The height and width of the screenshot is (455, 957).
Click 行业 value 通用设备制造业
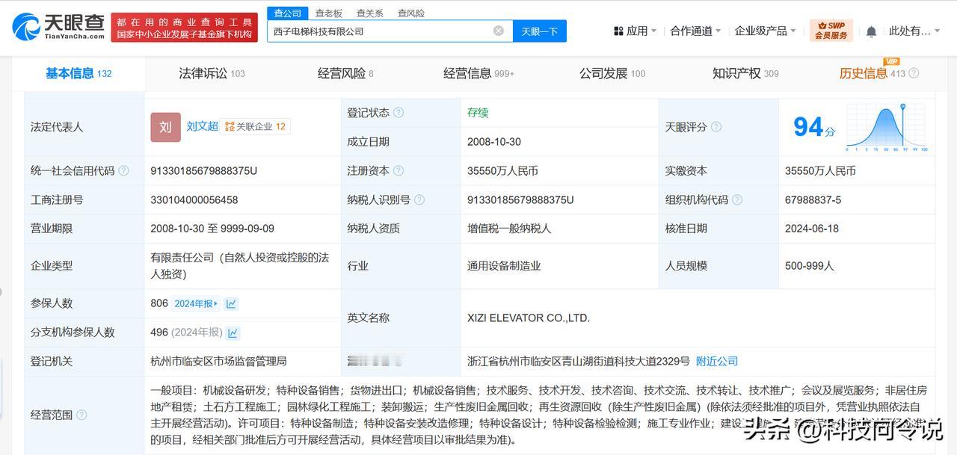tap(504, 266)
